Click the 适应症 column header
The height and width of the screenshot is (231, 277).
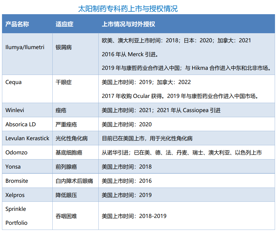[64, 24]
